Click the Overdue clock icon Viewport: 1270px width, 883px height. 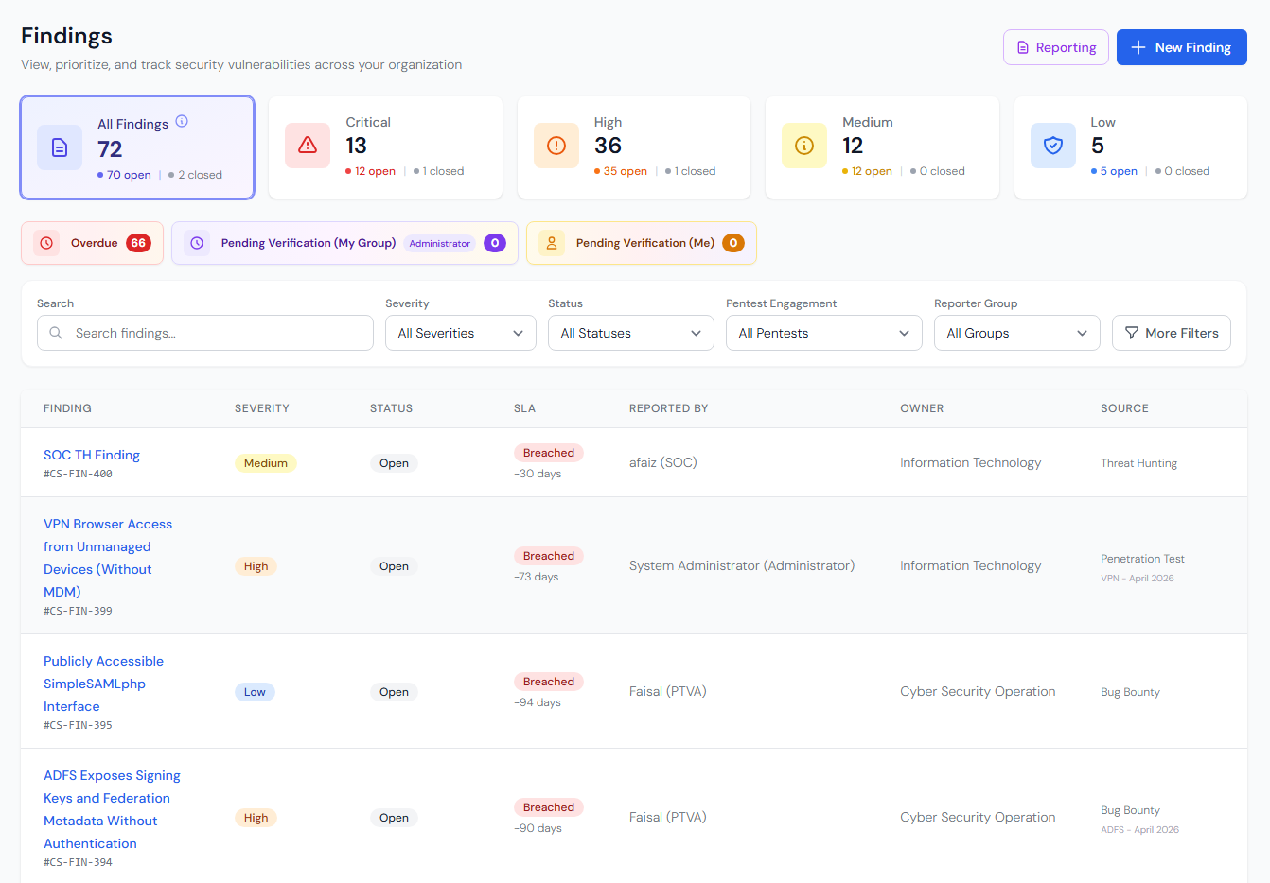46,243
